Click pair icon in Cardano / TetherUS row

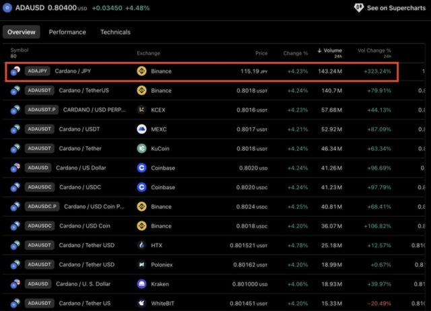(x=15, y=90)
